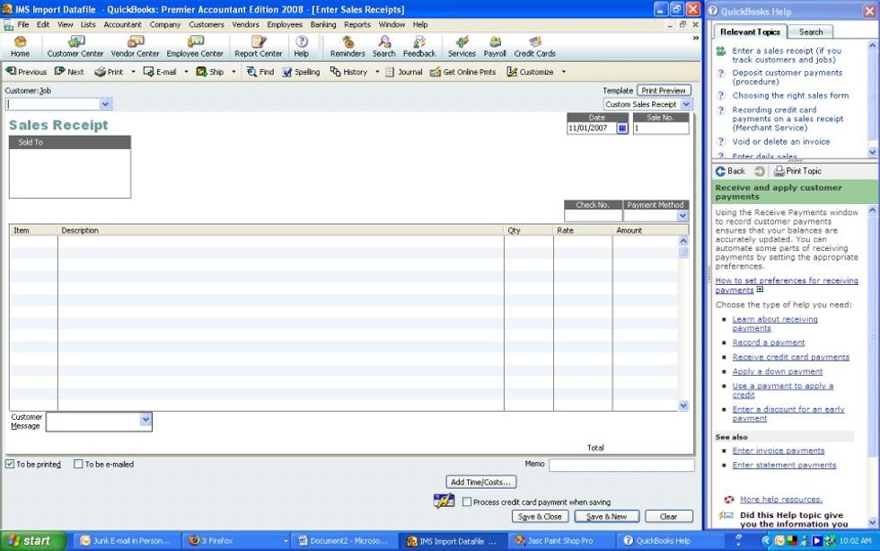This screenshot has width=880, height=551.
Task: Open the Reports menu
Action: [x=357, y=24]
